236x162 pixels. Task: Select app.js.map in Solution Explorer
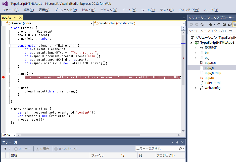click(x=213, y=73)
